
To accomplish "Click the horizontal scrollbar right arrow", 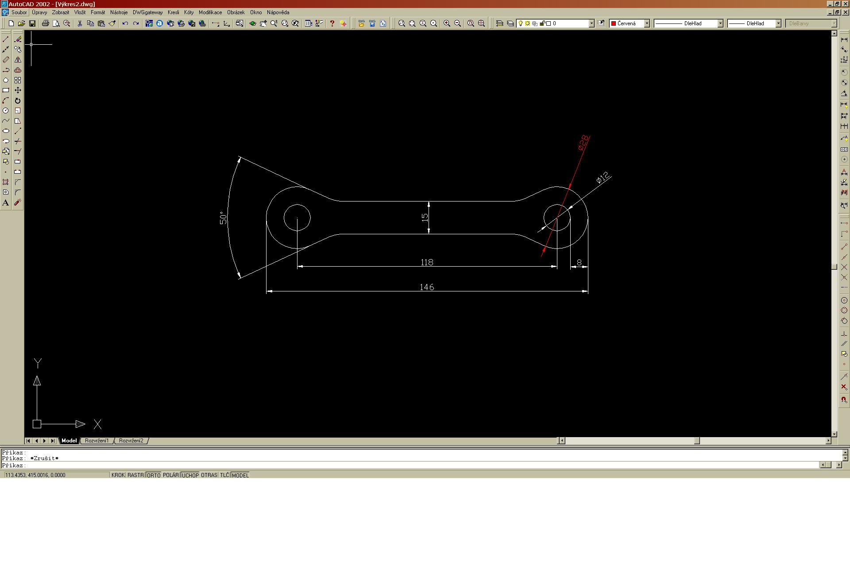I will [828, 441].
